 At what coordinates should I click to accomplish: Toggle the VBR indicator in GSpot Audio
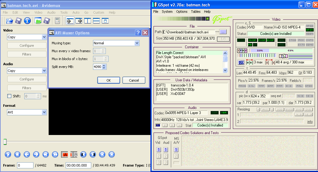pos(224,113)
